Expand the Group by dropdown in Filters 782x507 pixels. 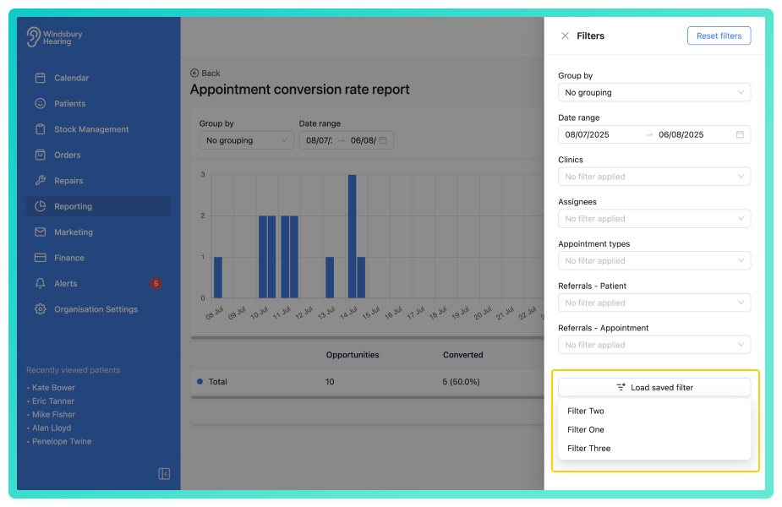pos(653,92)
